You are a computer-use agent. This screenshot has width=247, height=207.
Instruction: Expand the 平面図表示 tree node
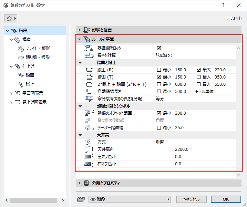tap(11, 94)
